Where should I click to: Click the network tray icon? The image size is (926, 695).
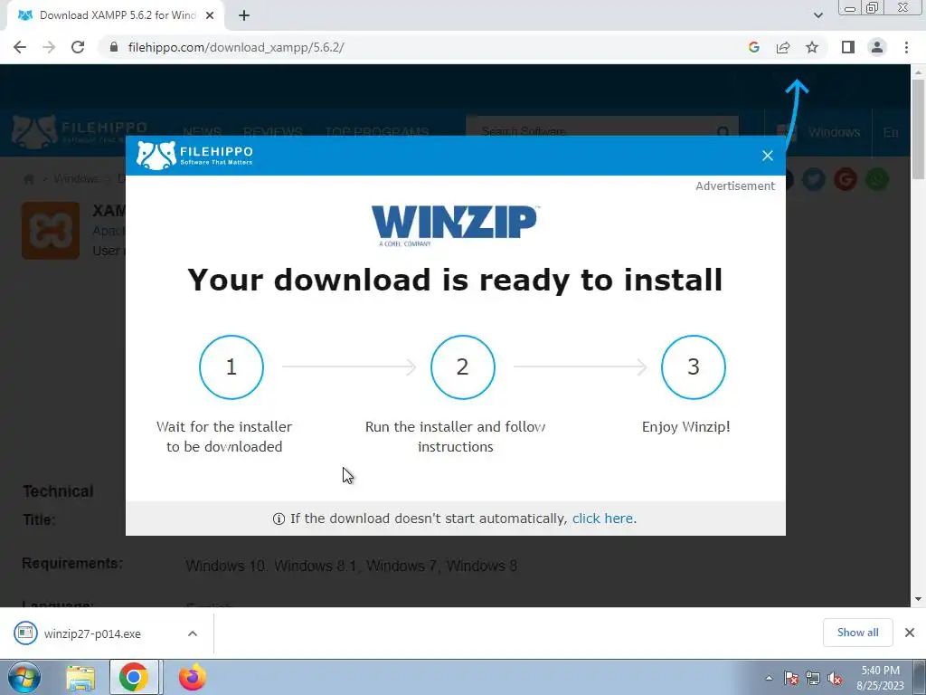813,678
